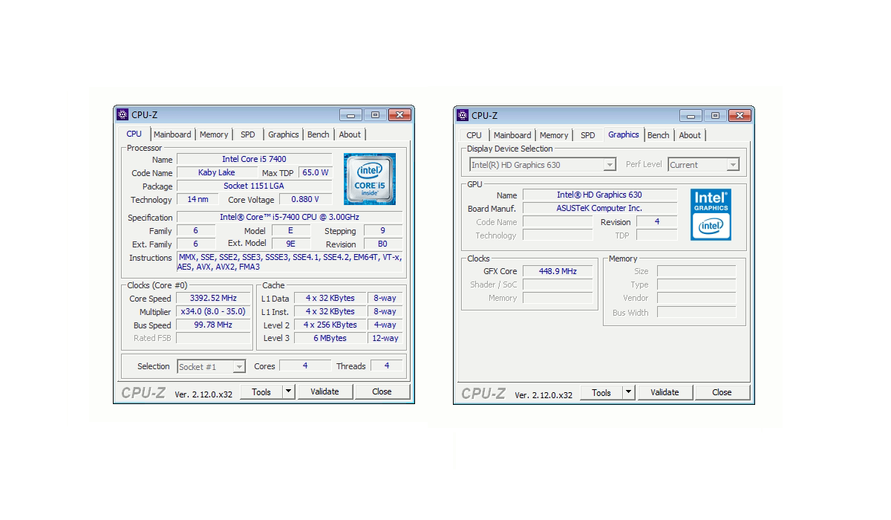Screen dimensions: 891x520
Task: Click the GFX Core clock value '448.9 MHz'
Action: (x=558, y=271)
